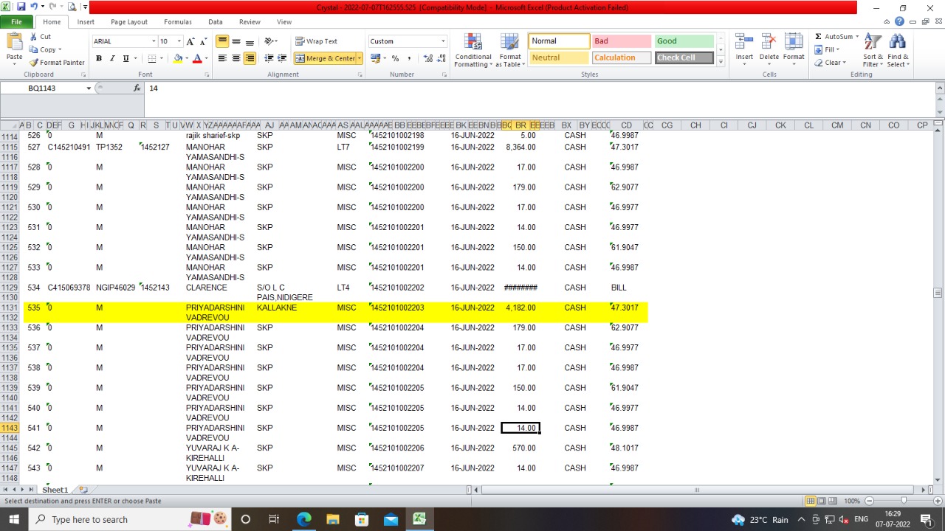945x531 pixels.
Task: Open Sort & Filter menu
Action: [873, 50]
